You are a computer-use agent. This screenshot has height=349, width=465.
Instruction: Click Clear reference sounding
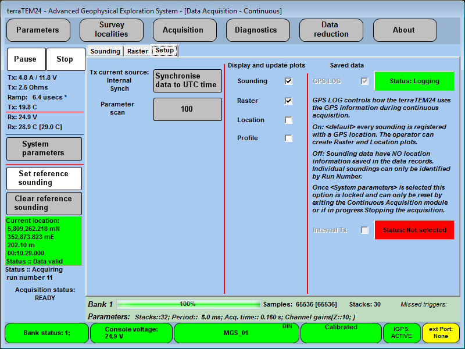(44, 203)
